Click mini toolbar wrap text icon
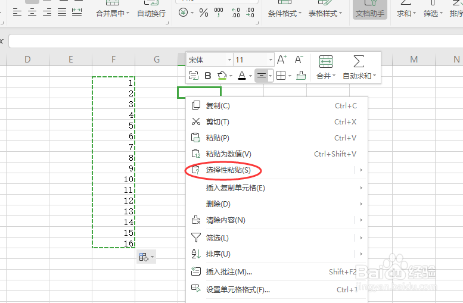The height and width of the screenshot is (303, 463). (194, 76)
